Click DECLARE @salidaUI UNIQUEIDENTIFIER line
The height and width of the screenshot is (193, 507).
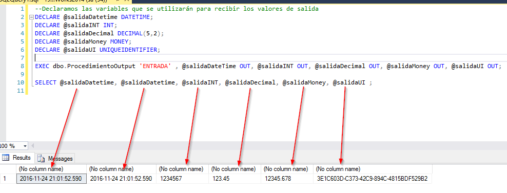(98, 50)
